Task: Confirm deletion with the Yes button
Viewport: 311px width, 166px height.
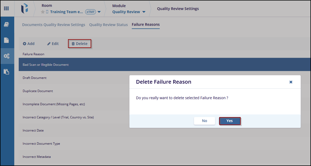Action: [x=230, y=121]
